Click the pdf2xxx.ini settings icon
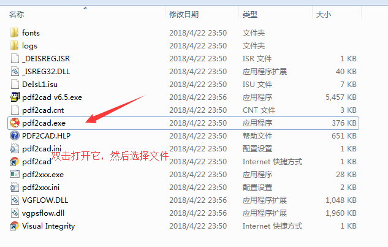This screenshot has width=388, height=247. coord(14,187)
